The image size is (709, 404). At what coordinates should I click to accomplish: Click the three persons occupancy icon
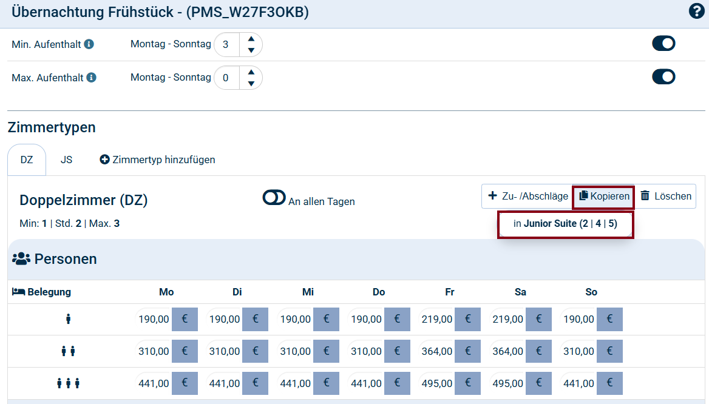click(68, 383)
